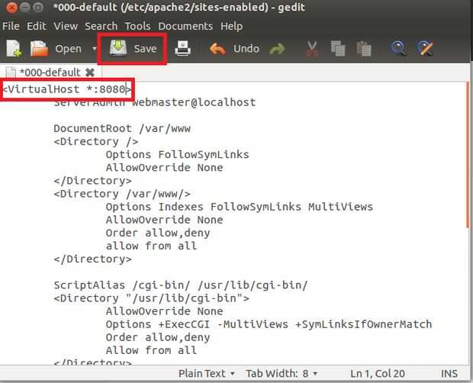473x383 pixels.
Task: Click the vertical scrollbar handle
Action: pos(468,156)
